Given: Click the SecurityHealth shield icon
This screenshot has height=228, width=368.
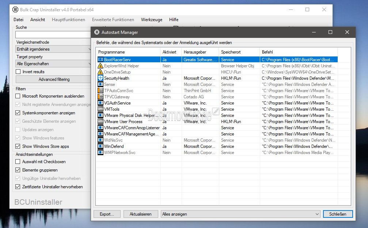Looking at the screenshot, I should tap(100, 78).
